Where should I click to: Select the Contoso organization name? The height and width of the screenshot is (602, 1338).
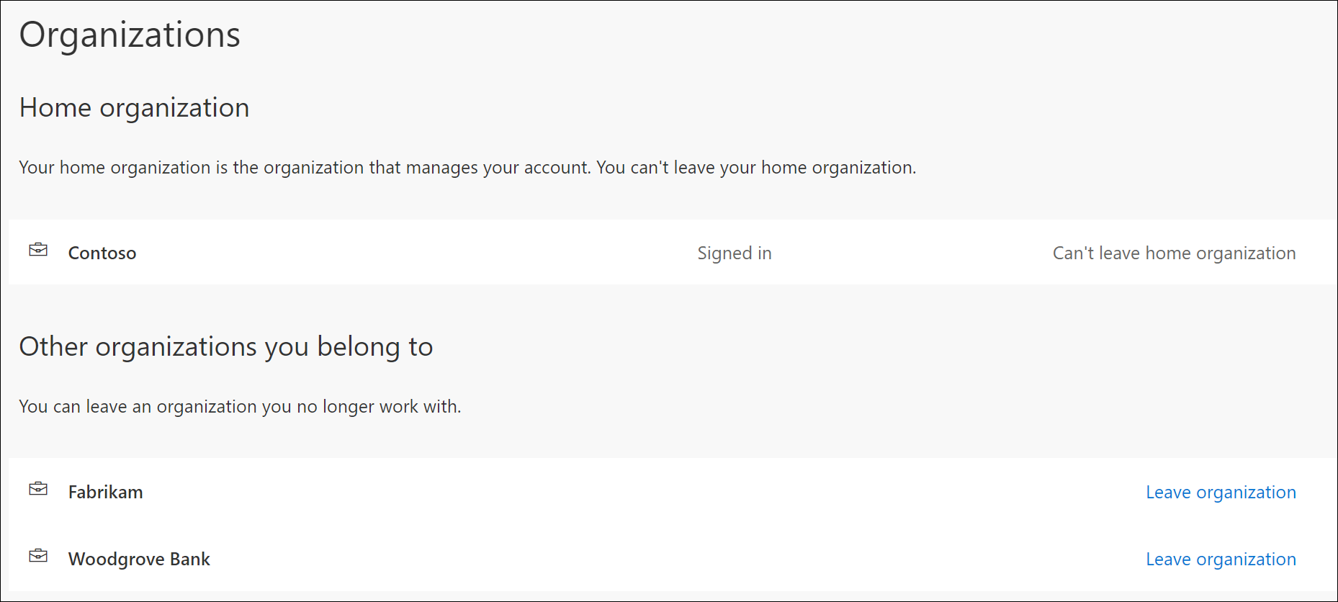(102, 253)
